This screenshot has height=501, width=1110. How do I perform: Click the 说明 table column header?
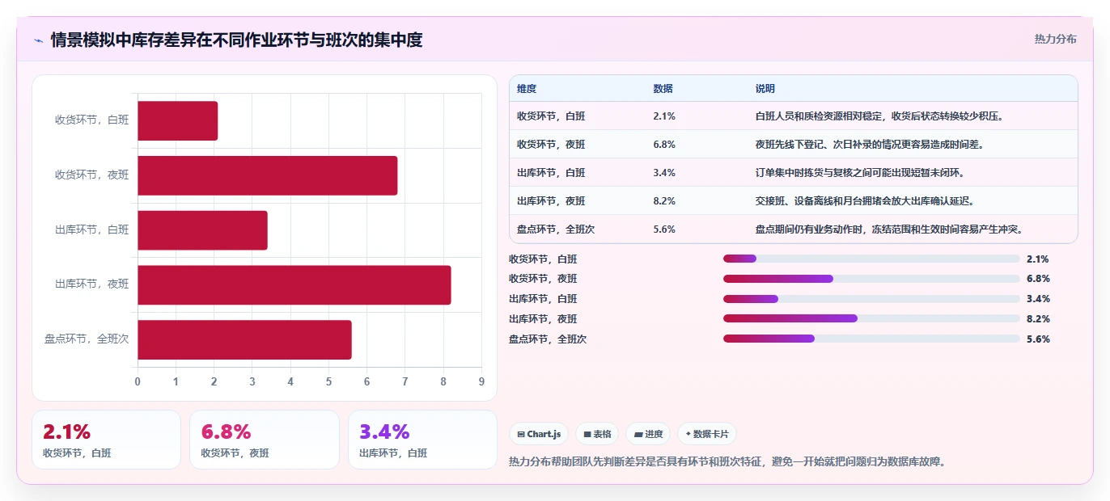point(765,89)
